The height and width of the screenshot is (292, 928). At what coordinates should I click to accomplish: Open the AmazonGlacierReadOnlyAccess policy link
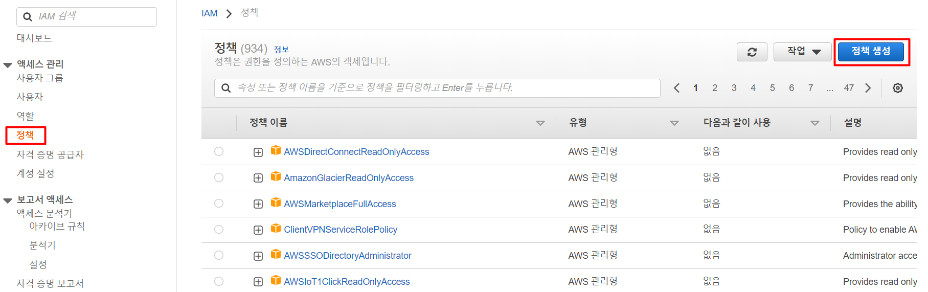point(349,178)
